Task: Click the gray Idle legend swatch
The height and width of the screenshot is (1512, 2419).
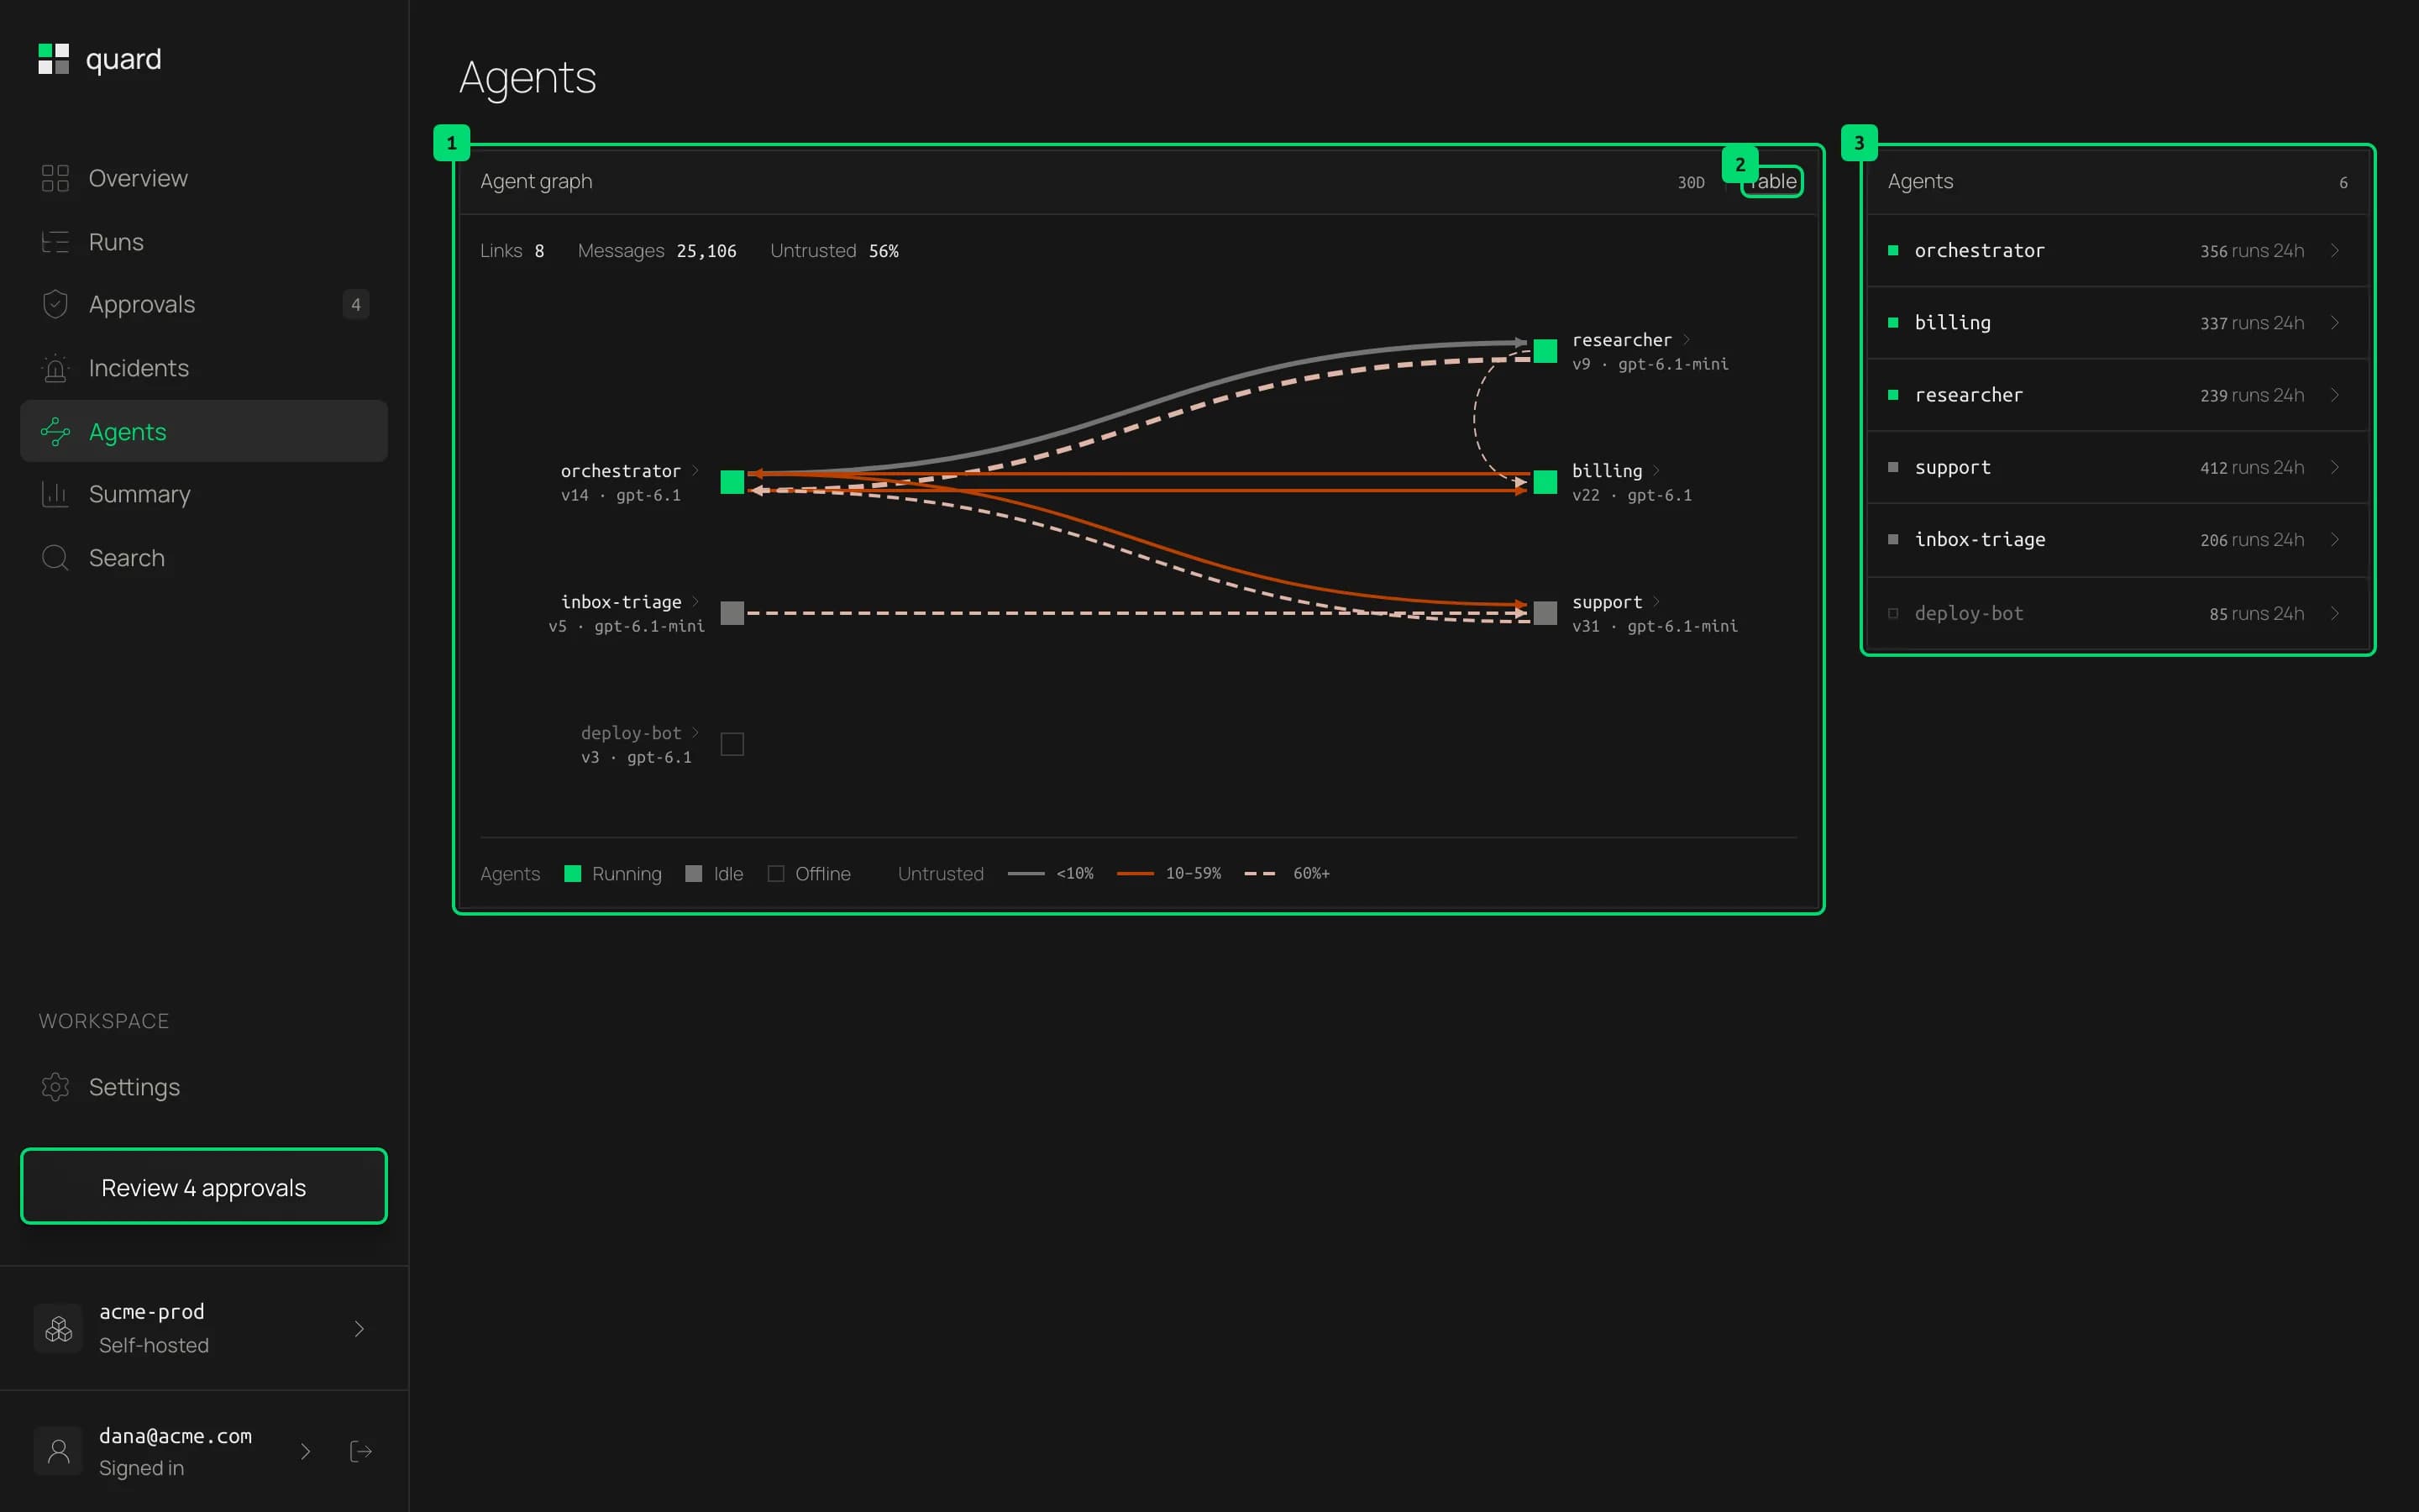Action: pos(694,873)
